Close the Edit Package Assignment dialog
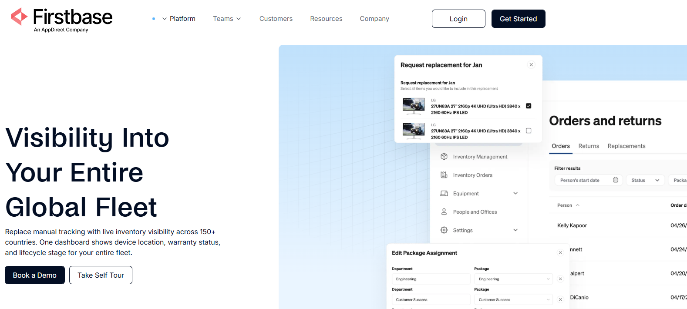The height and width of the screenshot is (309, 687). point(560,253)
